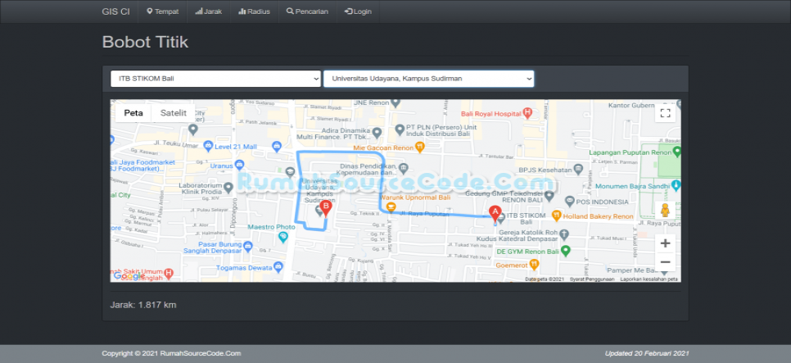Click the Lapangan Puputan Renon park pin
The height and width of the screenshot is (363, 791).
[x=677, y=152]
